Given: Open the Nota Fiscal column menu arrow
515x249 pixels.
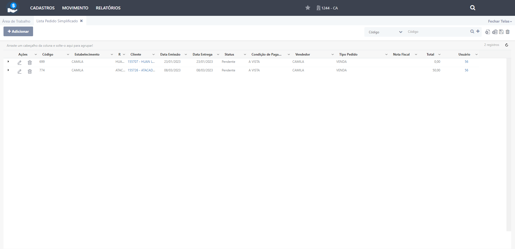Looking at the screenshot, I should pos(416,54).
